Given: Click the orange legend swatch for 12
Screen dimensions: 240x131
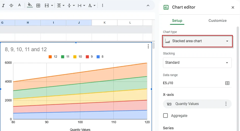Looking at the screenshot, I should [x=50, y=57].
